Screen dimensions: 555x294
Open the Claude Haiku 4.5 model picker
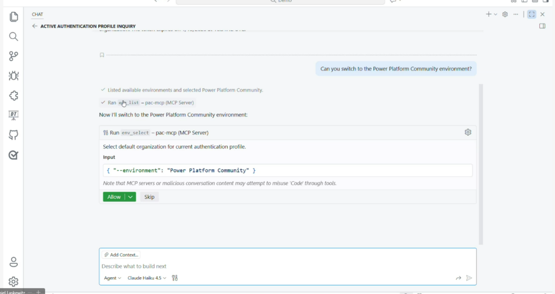(x=146, y=278)
